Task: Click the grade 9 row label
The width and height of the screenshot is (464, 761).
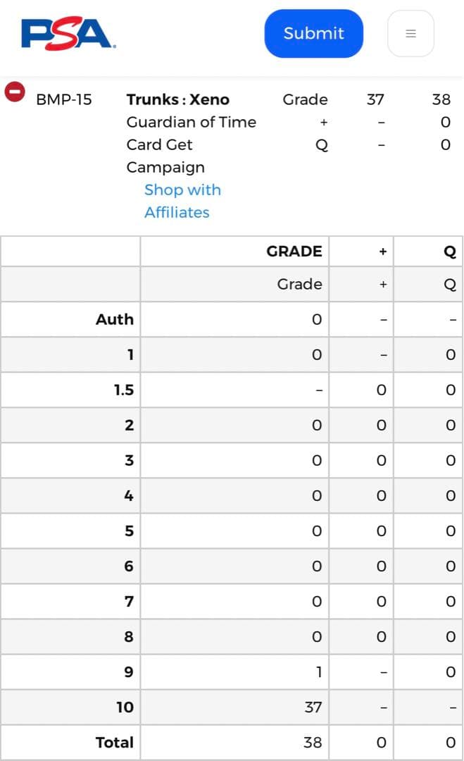Action: (x=128, y=672)
